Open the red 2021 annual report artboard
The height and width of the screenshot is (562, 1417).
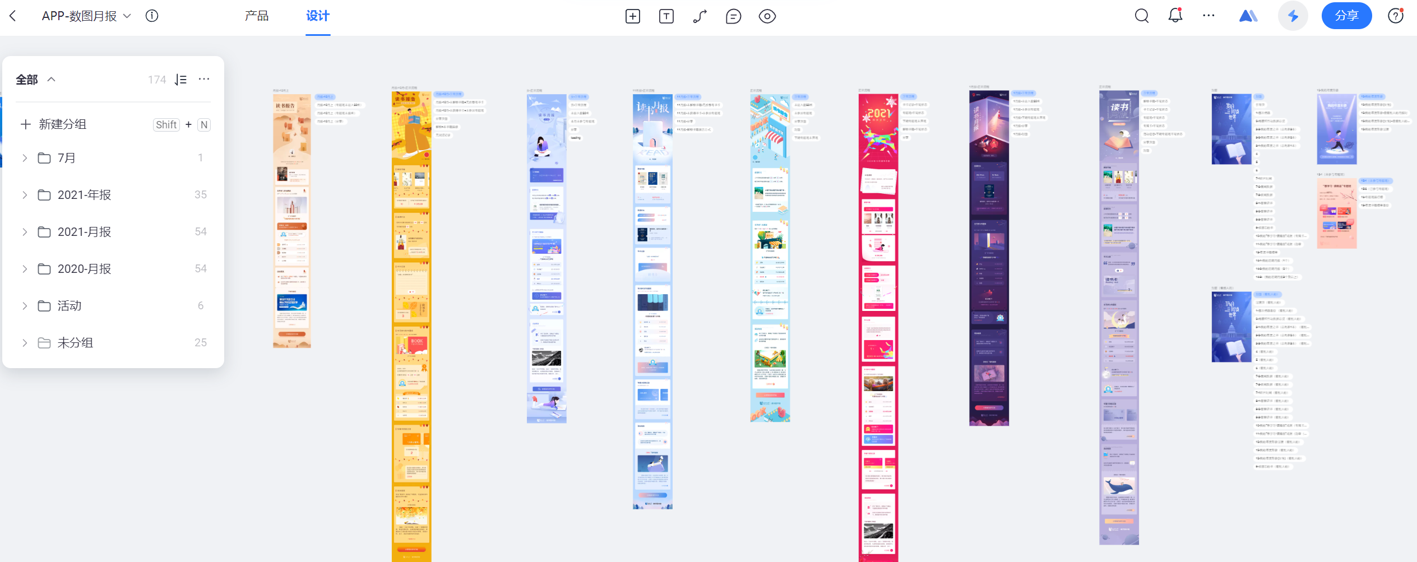(x=878, y=328)
